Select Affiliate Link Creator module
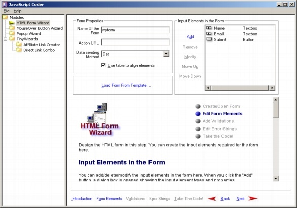The image size is (297, 208). coord(42,45)
